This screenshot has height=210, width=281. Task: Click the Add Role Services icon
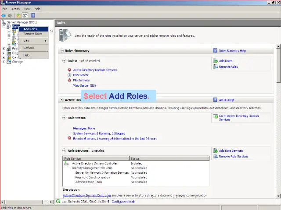pyautogui.click(x=216, y=150)
